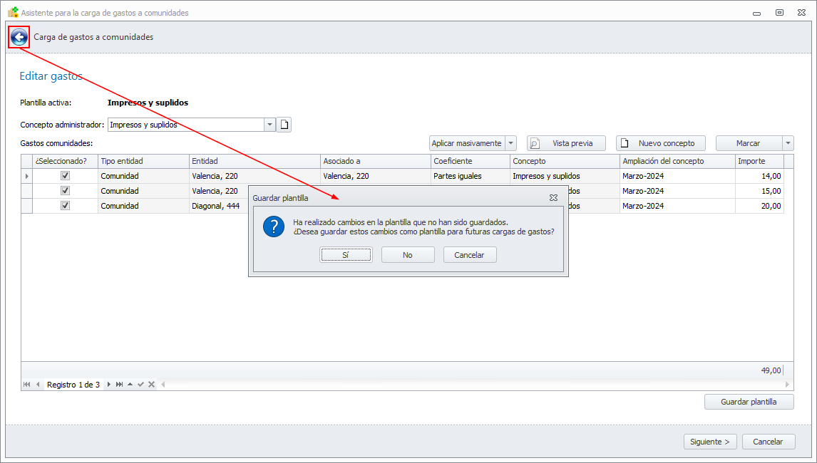Click Registro 1 de 3 indicator
Viewport: 817px width, 463px height.
click(73, 385)
